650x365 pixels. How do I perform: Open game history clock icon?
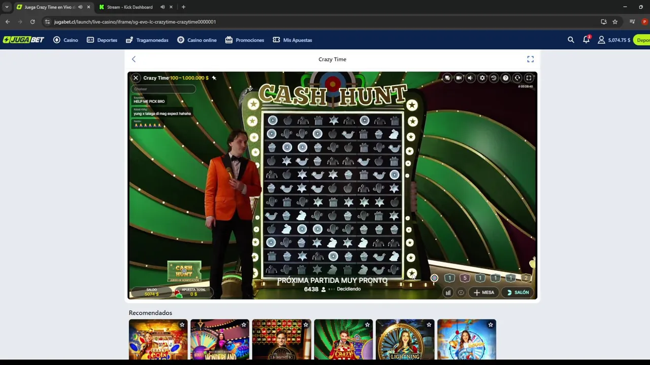[x=494, y=78]
